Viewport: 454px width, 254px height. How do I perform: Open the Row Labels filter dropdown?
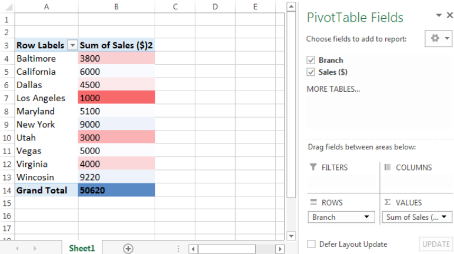click(72, 45)
